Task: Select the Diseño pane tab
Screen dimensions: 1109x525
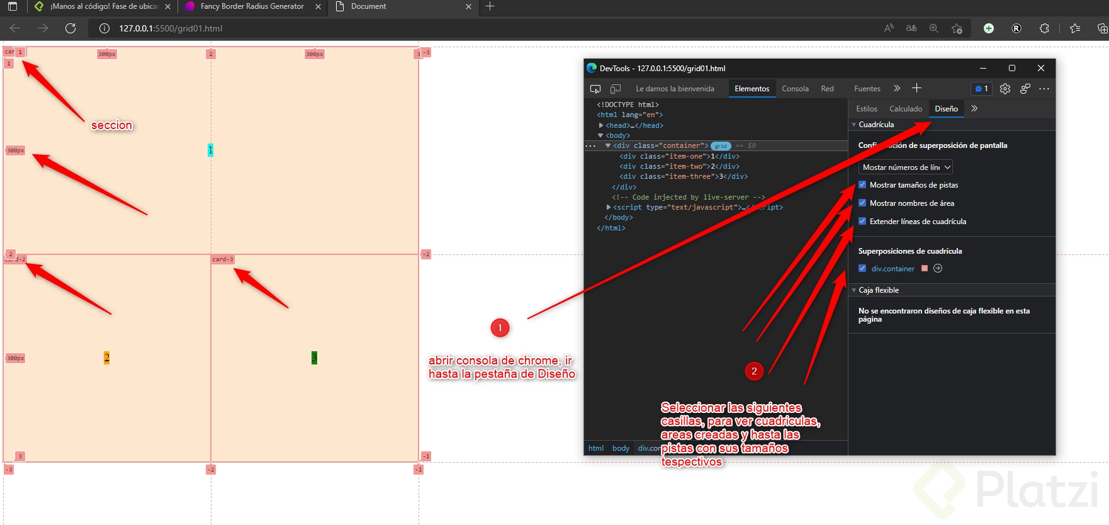Action: 947,109
